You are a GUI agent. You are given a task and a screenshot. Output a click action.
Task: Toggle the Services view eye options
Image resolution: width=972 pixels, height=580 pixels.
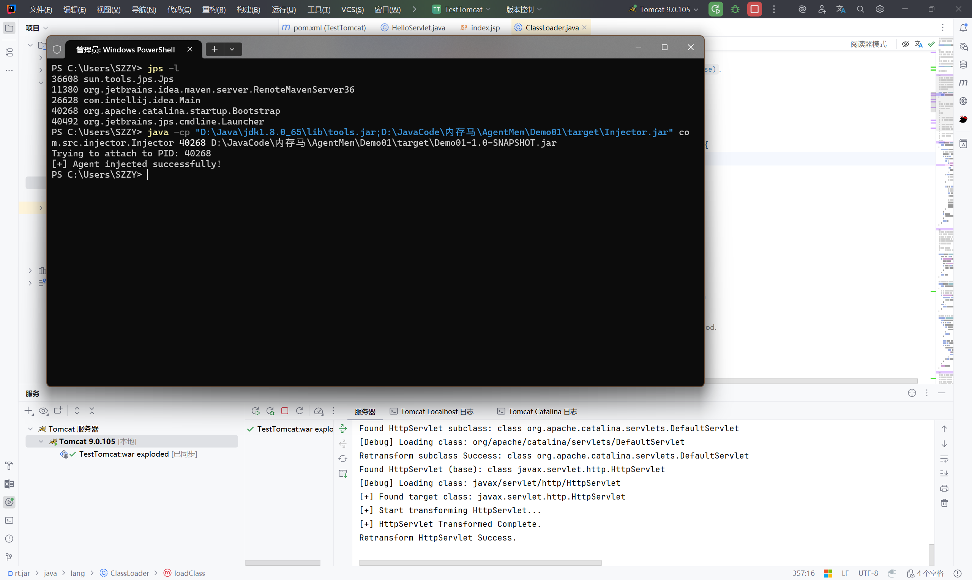coord(43,411)
